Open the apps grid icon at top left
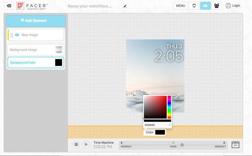 [x=9, y=6]
